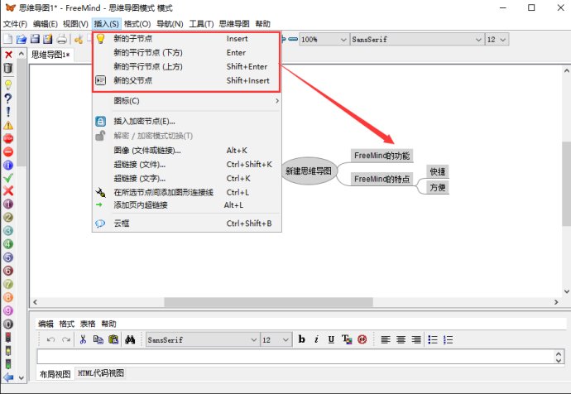This screenshot has width=571, height=394.
Task: Open the 编辑(E) menu in the menu bar
Action: (46, 24)
